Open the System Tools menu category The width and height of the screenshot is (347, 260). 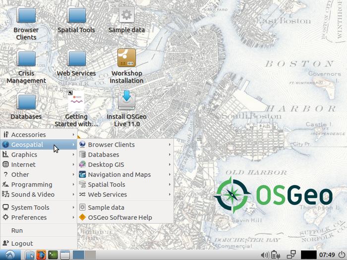[30, 208]
